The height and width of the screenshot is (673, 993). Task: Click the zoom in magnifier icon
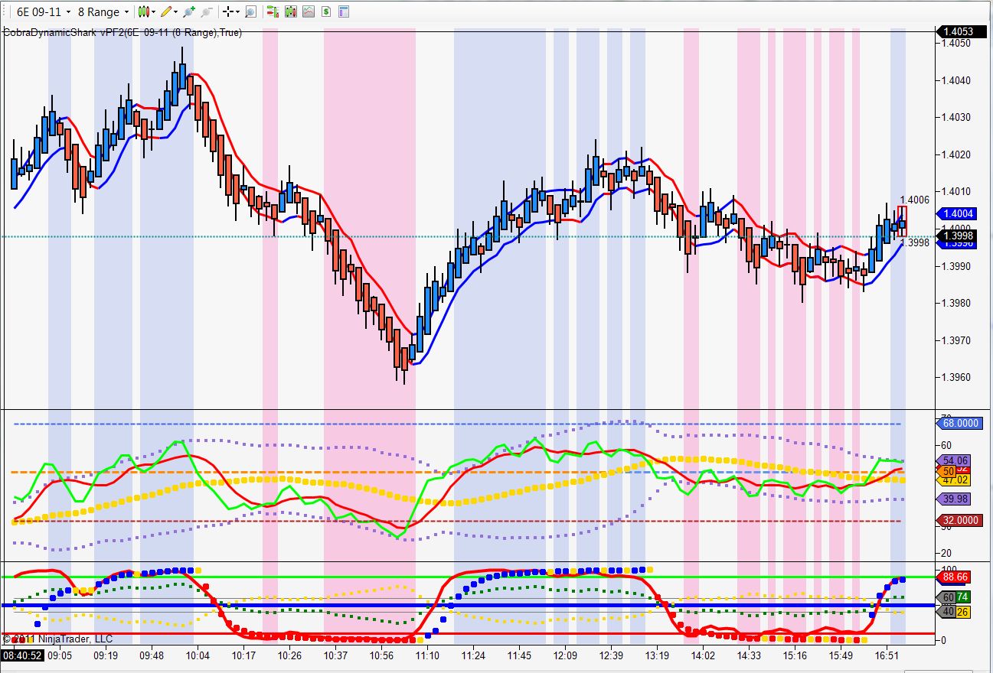click(x=190, y=12)
